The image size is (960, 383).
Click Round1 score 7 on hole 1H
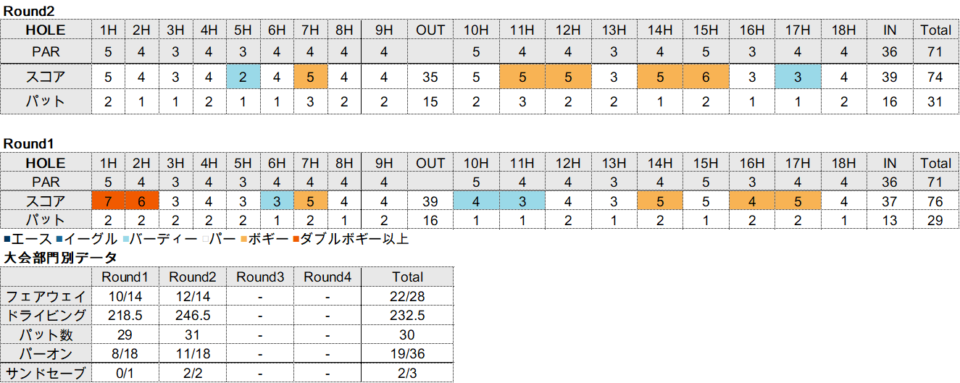pyautogui.click(x=108, y=201)
